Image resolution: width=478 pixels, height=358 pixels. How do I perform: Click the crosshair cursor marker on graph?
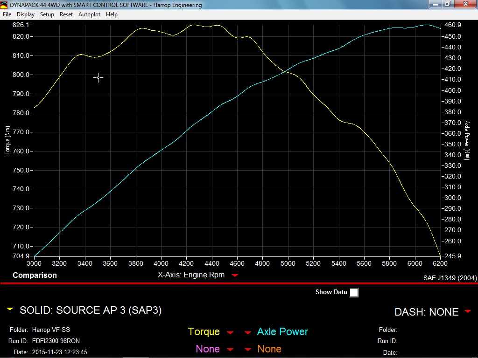click(x=98, y=77)
